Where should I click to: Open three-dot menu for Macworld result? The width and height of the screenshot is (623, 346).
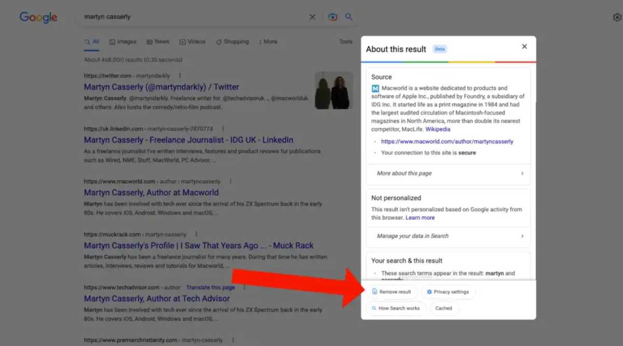click(x=231, y=181)
